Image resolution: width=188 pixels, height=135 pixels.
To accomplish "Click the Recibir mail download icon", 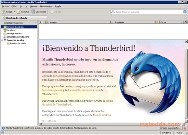I will click(x=4, y=12).
